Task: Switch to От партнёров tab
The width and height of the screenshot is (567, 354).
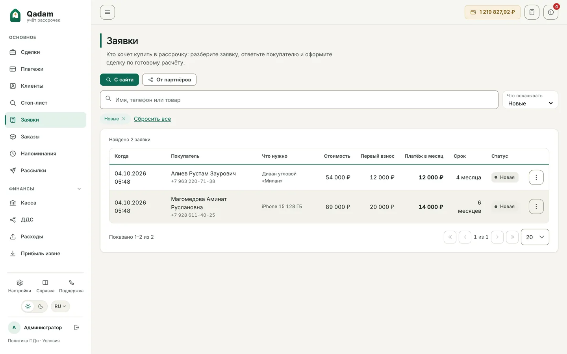Action: click(169, 79)
